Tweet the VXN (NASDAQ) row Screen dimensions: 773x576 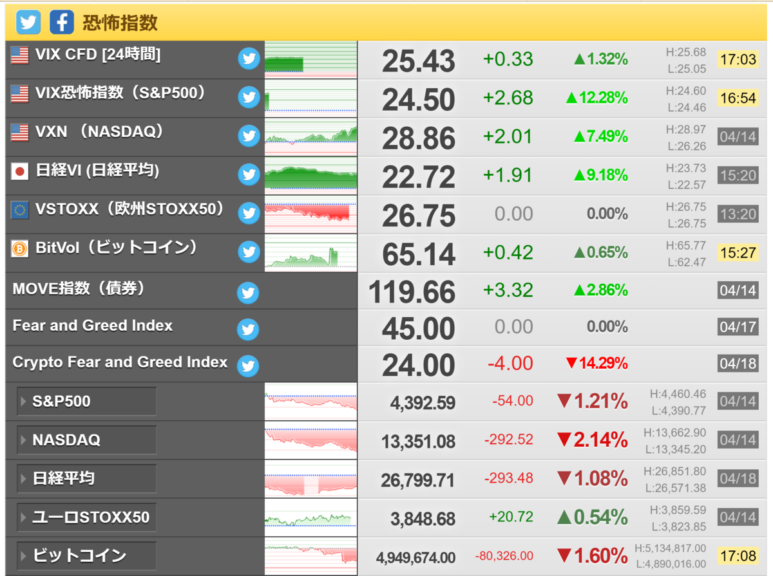249,136
